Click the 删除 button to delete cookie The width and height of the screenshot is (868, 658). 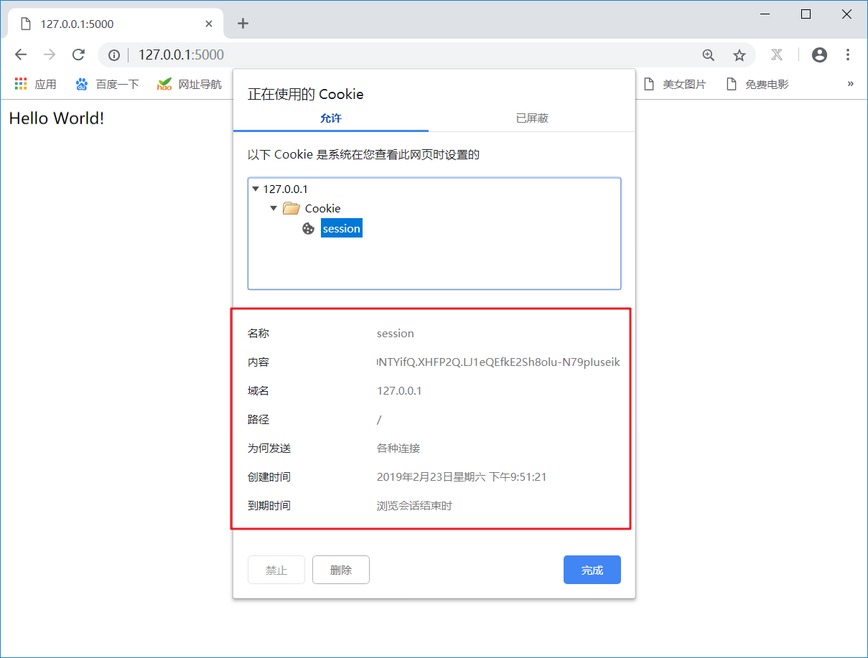pyautogui.click(x=340, y=569)
